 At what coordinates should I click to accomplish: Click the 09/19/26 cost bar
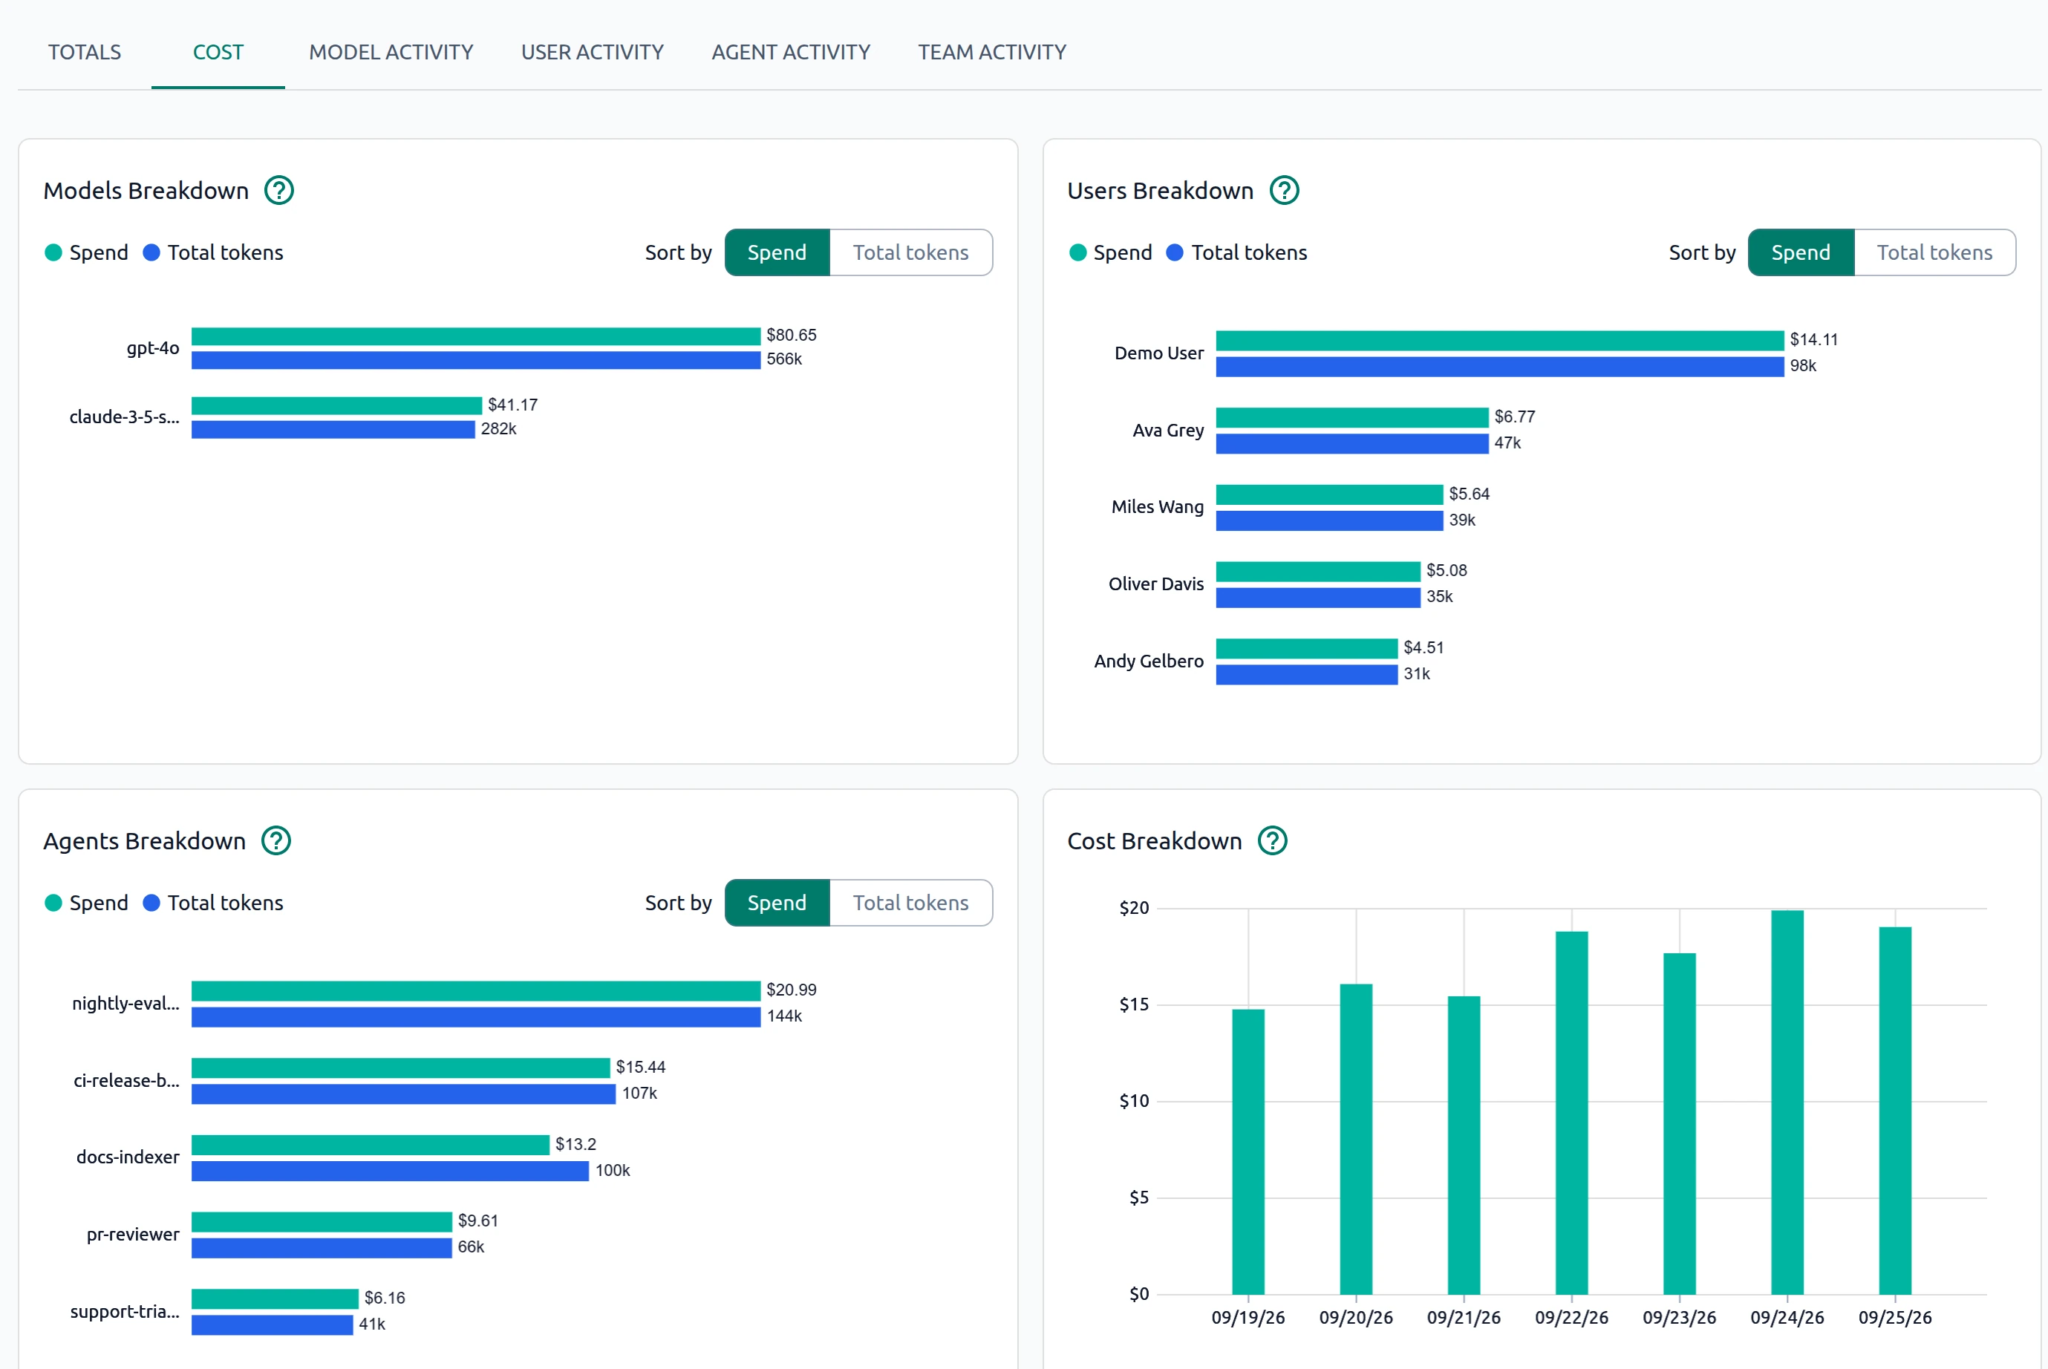[1248, 1151]
